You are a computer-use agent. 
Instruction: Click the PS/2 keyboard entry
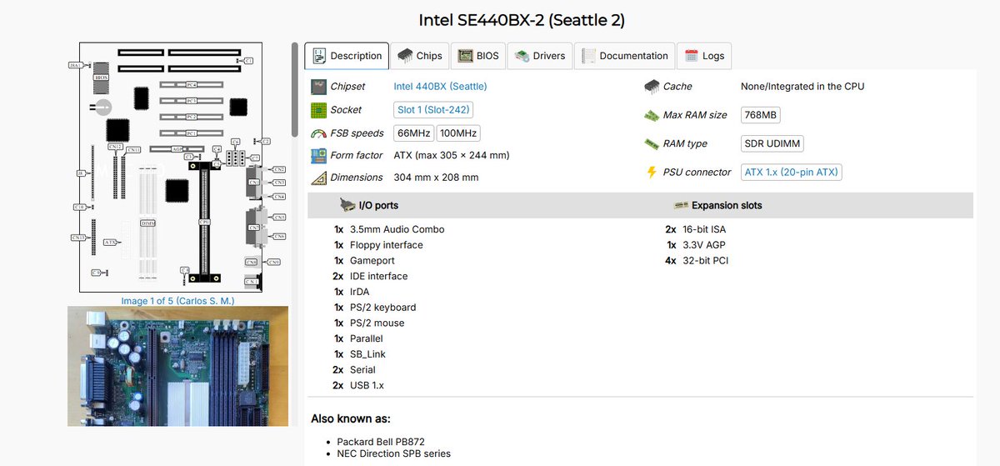coord(382,308)
